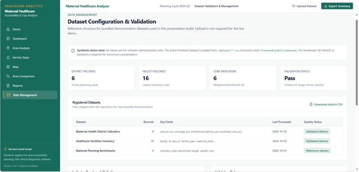359x172 pixels.
Task: Click the Maternal Healthcare Analyzer header title
Action: click(87, 6)
